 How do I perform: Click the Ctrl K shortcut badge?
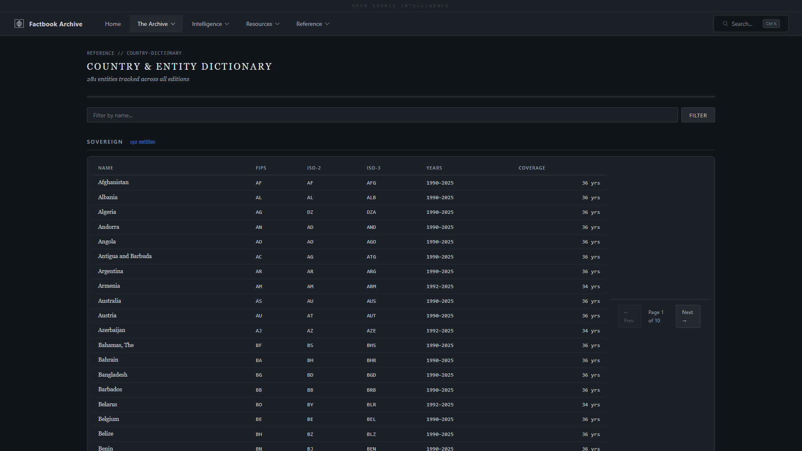tap(771, 24)
